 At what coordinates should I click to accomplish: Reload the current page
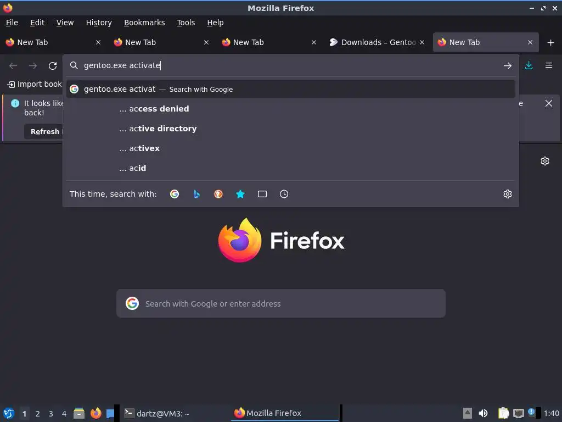(x=53, y=66)
